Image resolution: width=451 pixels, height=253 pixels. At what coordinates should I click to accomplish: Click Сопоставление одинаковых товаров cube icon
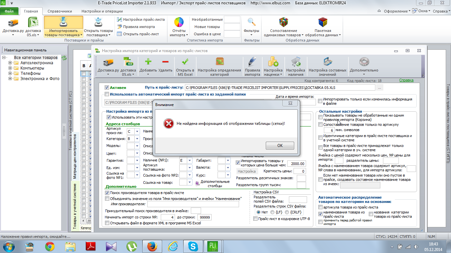click(x=283, y=22)
